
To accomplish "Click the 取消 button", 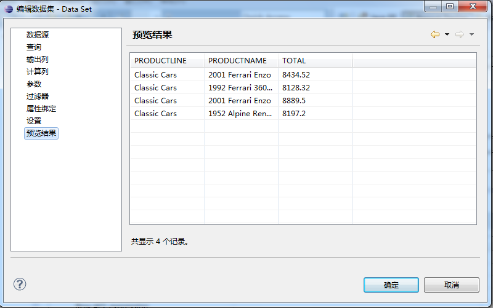I will pyautogui.click(x=452, y=285).
